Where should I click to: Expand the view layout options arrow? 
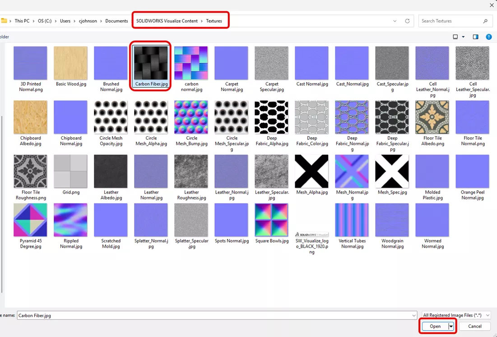click(463, 37)
